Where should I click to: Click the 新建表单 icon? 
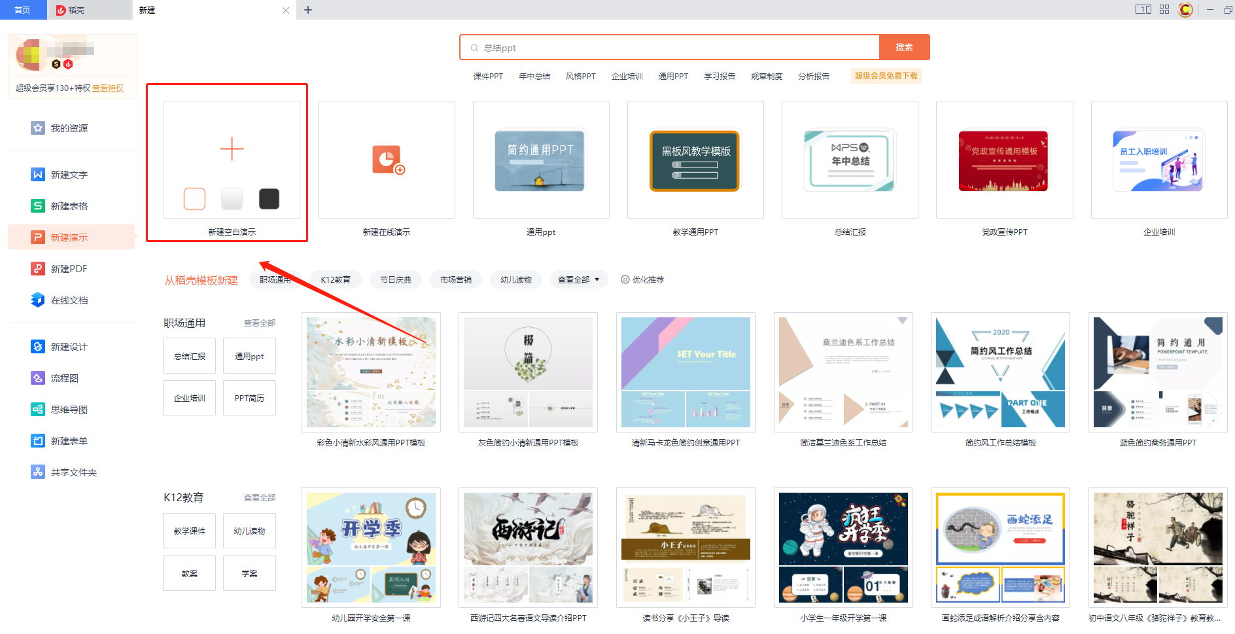(38, 440)
